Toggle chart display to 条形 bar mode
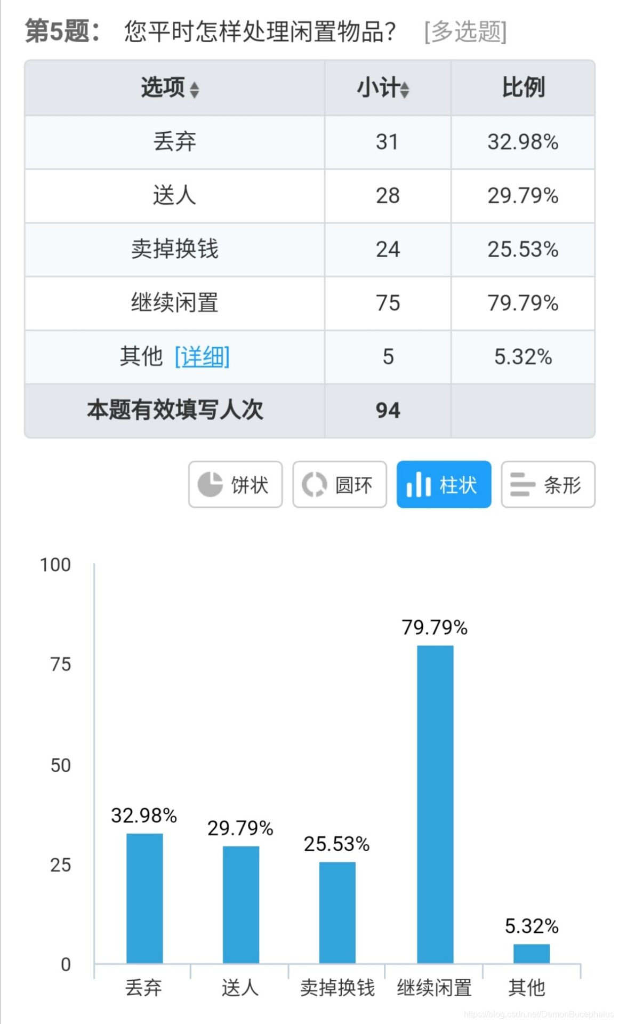This screenshot has width=619, height=1024. coord(548,485)
